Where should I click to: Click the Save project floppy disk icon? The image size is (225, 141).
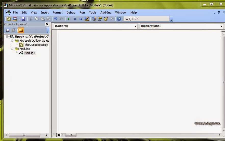pyautogui.click(x=23, y=19)
